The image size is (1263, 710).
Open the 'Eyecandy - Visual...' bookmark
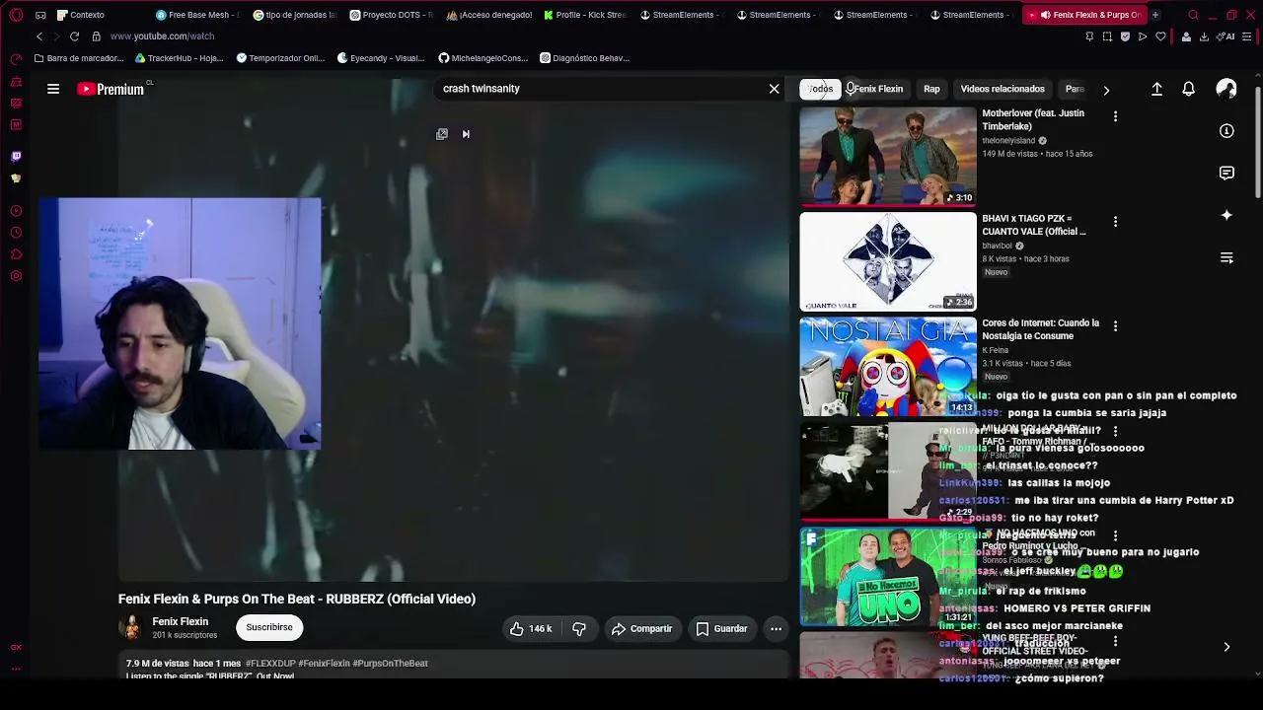point(381,58)
